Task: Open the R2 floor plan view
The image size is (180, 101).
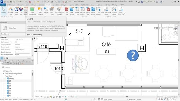Action: [10, 93]
